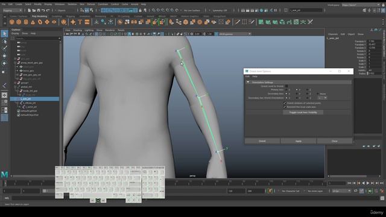Open the Skeleton menu
Image resolution: width=386 pixels, height=217 pixels.
coord(72,4)
